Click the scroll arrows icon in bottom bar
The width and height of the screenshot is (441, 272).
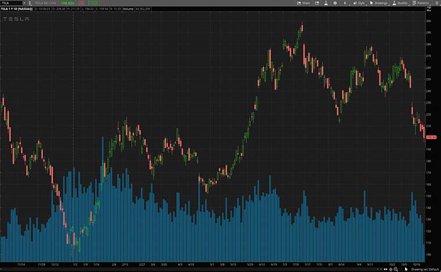385,270
